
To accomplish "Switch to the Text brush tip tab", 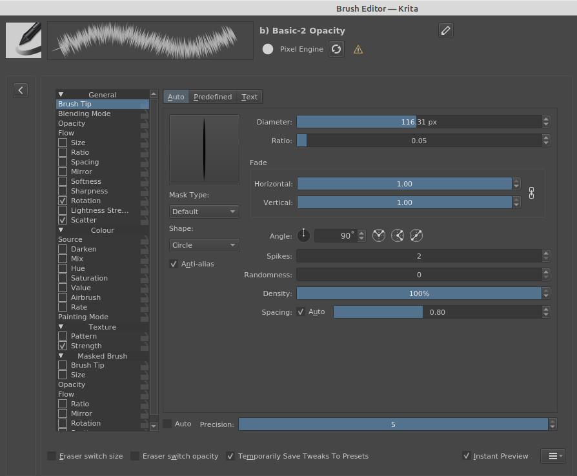I will click(249, 97).
